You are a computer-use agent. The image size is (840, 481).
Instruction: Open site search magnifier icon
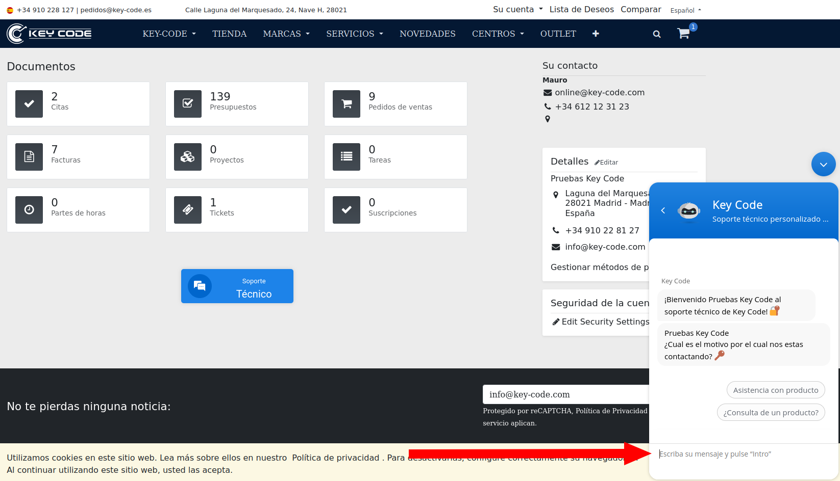pyautogui.click(x=657, y=34)
